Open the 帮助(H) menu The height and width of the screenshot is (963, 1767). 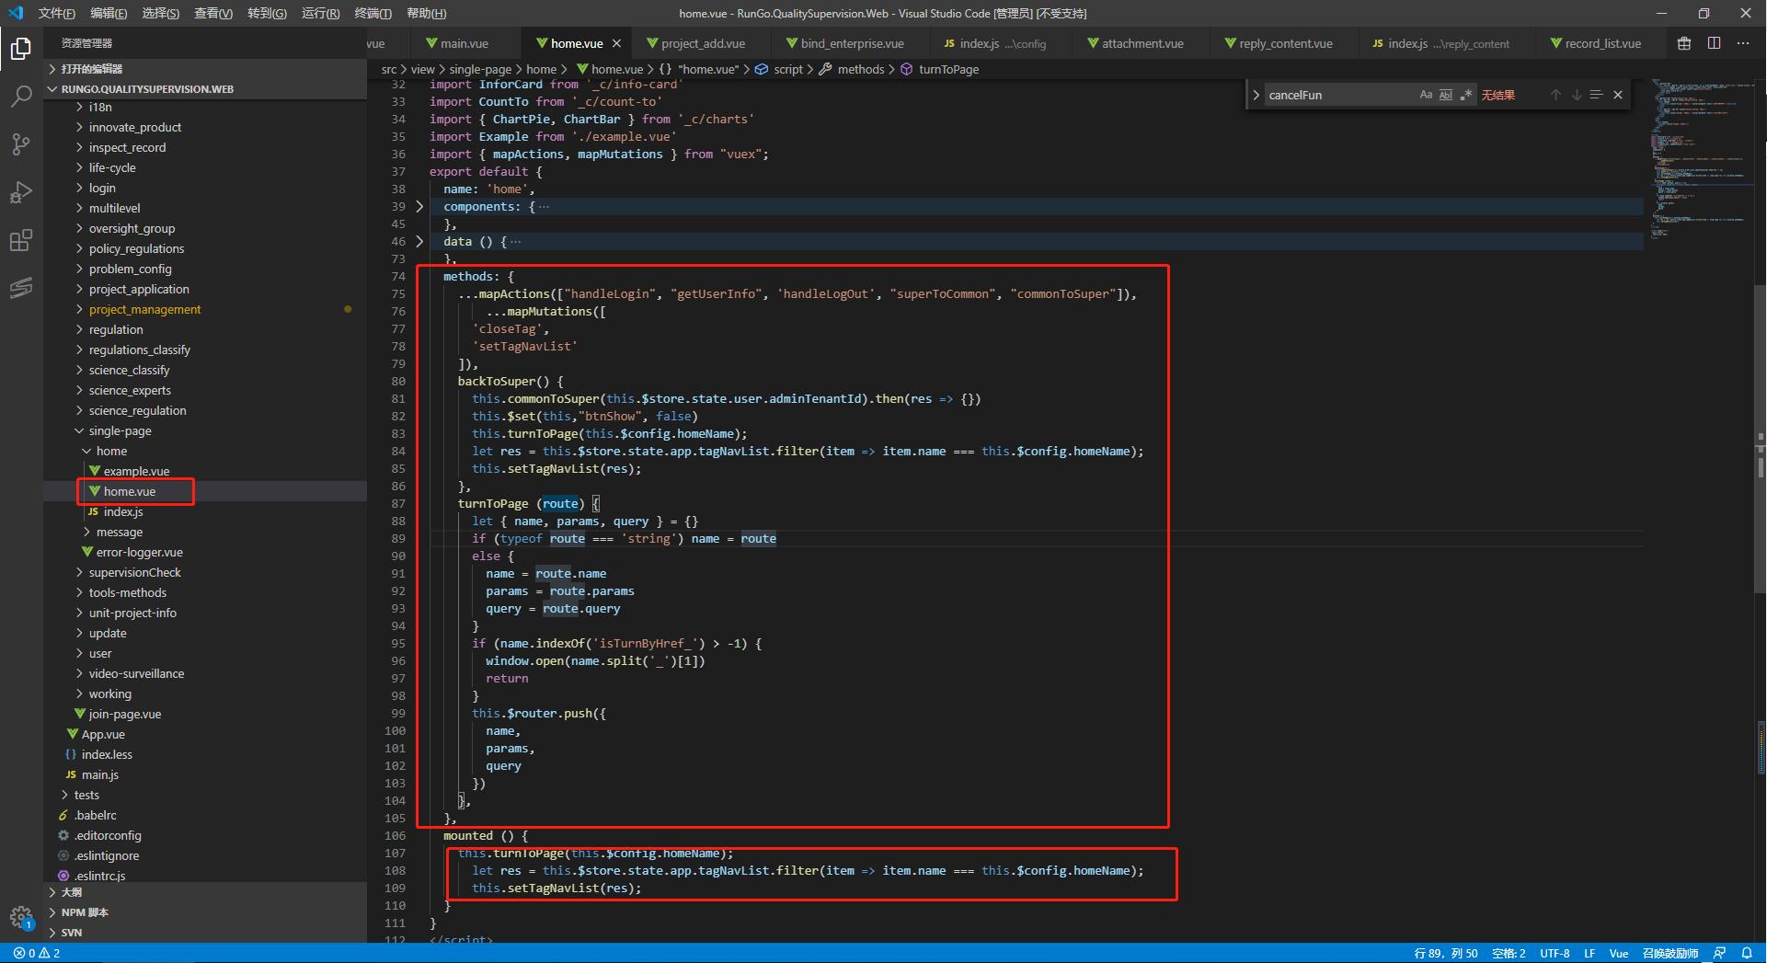click(x=426, y=13)
